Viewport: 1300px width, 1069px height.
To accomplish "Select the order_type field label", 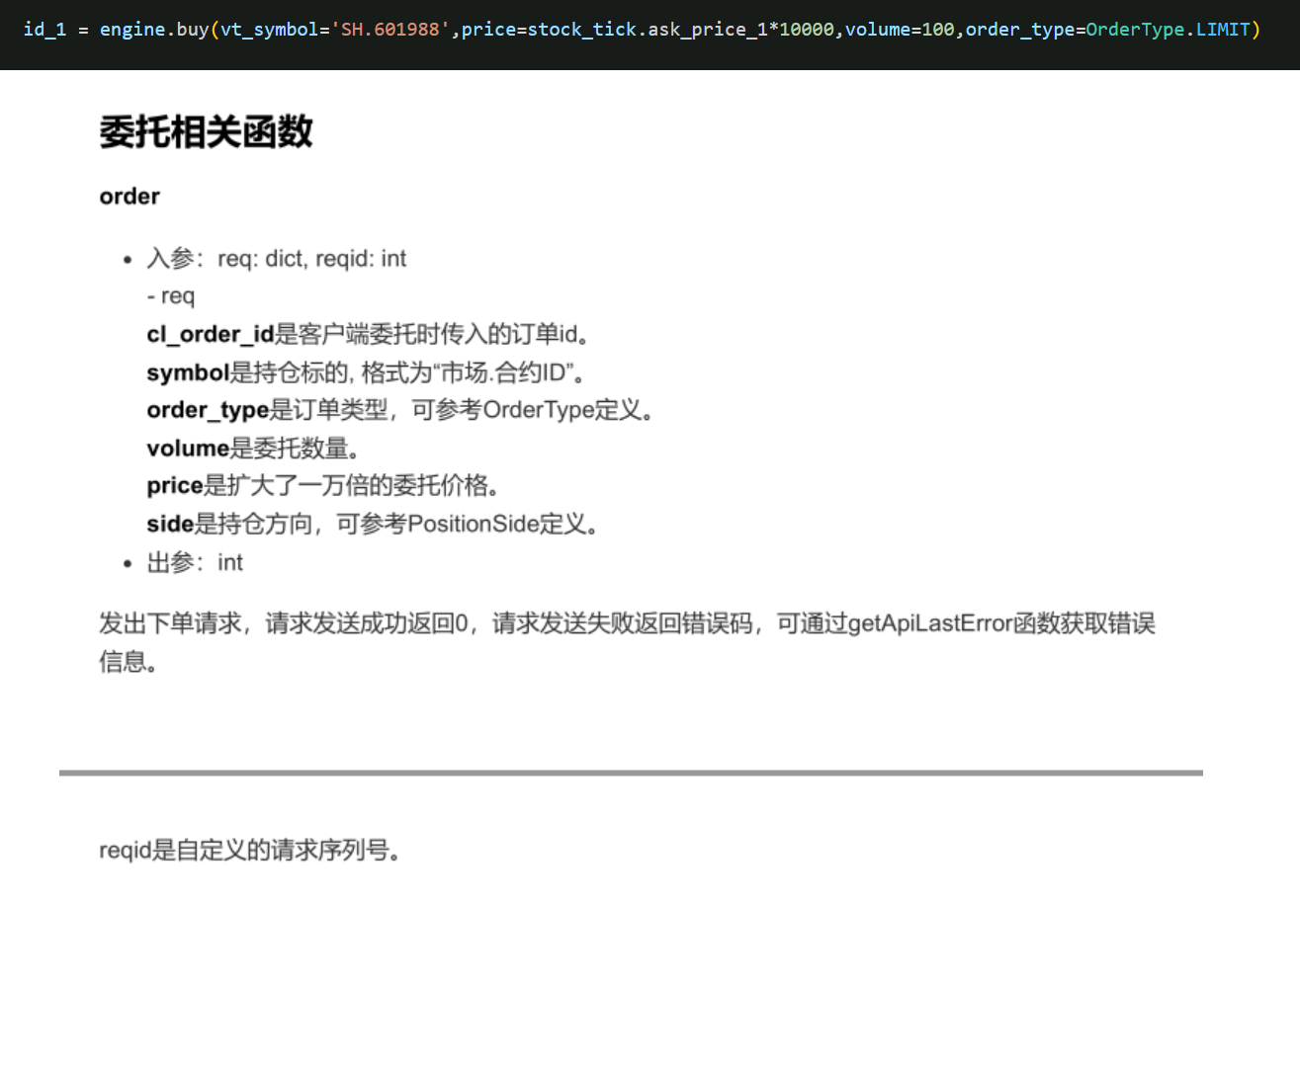I will [x=206, y=410].
